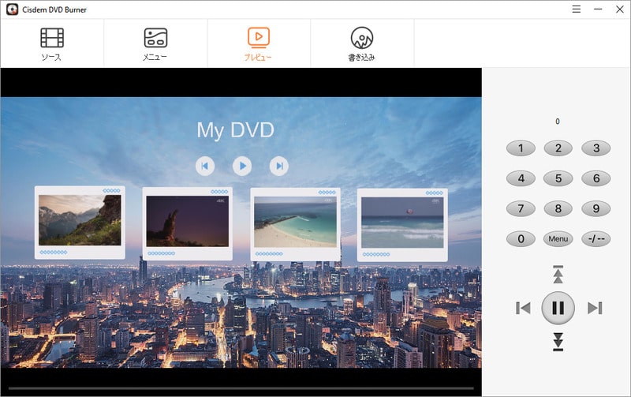
Task: Select the mountain landscape video thumbnail
Action: click(x=80, y=220)
